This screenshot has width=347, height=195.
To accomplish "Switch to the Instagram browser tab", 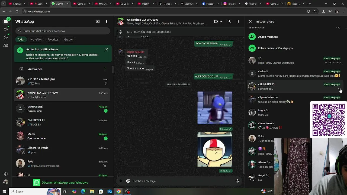I will tap(232, 4).
